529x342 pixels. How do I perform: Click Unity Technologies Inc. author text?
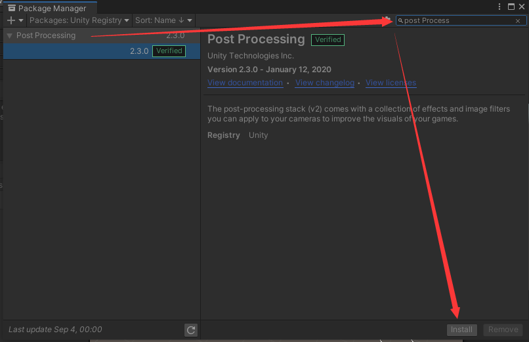pos(251,56)
